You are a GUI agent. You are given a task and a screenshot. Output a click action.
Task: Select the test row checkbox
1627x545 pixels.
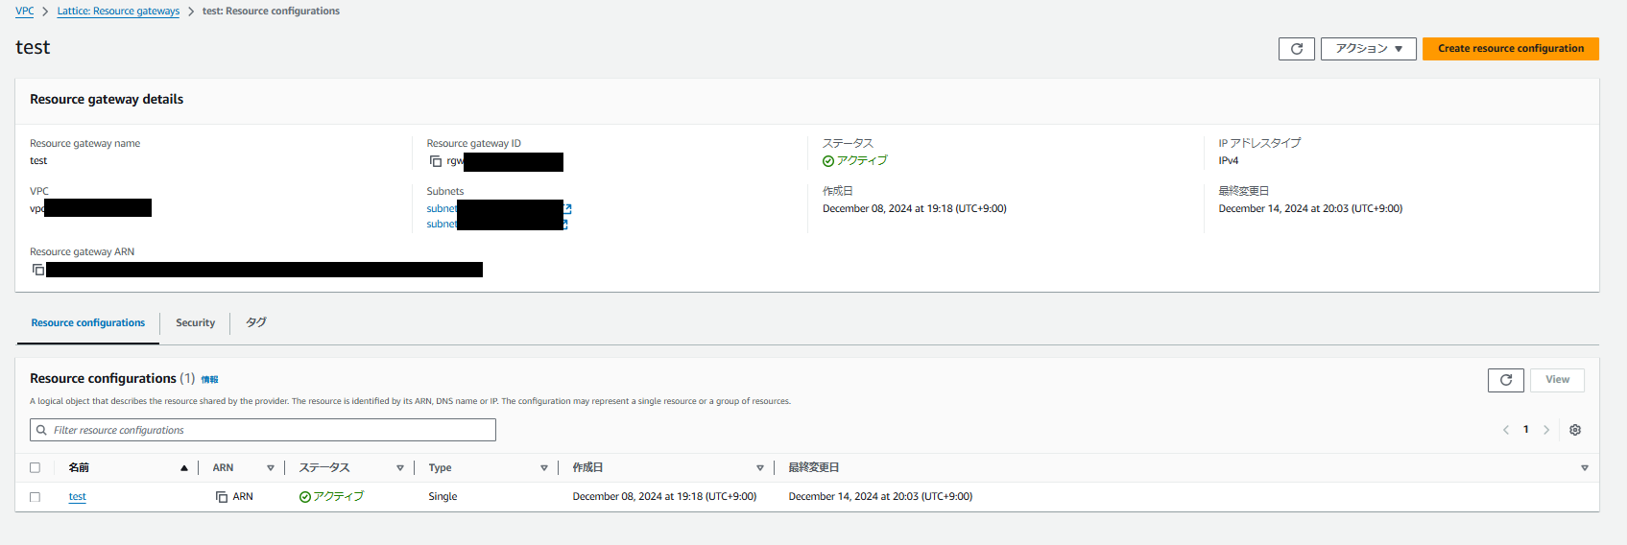[36, 497]
